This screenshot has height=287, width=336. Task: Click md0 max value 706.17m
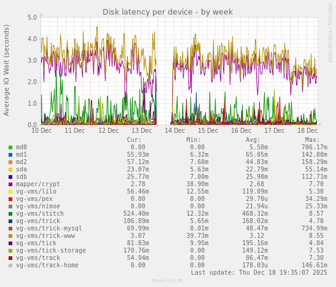[315, 147]
